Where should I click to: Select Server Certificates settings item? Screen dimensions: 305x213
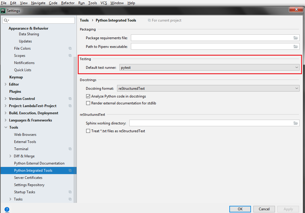click(x=28, y=177)
